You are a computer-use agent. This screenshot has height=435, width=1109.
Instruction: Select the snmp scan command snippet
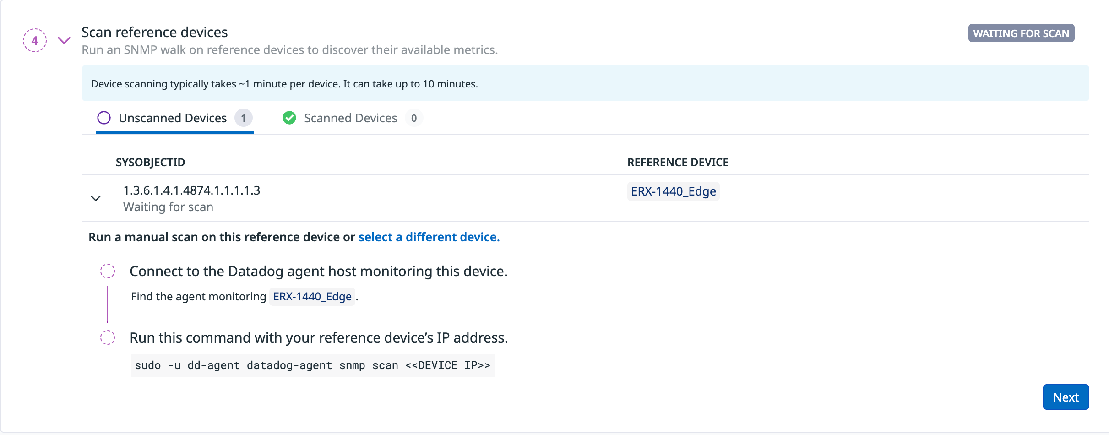coord(313,365)
